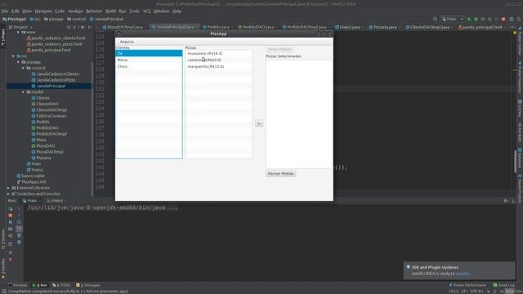Clear console output with the trash icon

(19, 243)
